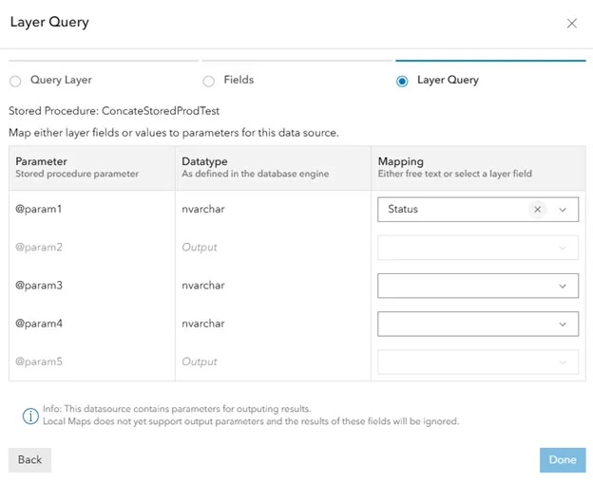Click the @param2 parameter cell
The image size is (593, 482).
tap(39, 248)
